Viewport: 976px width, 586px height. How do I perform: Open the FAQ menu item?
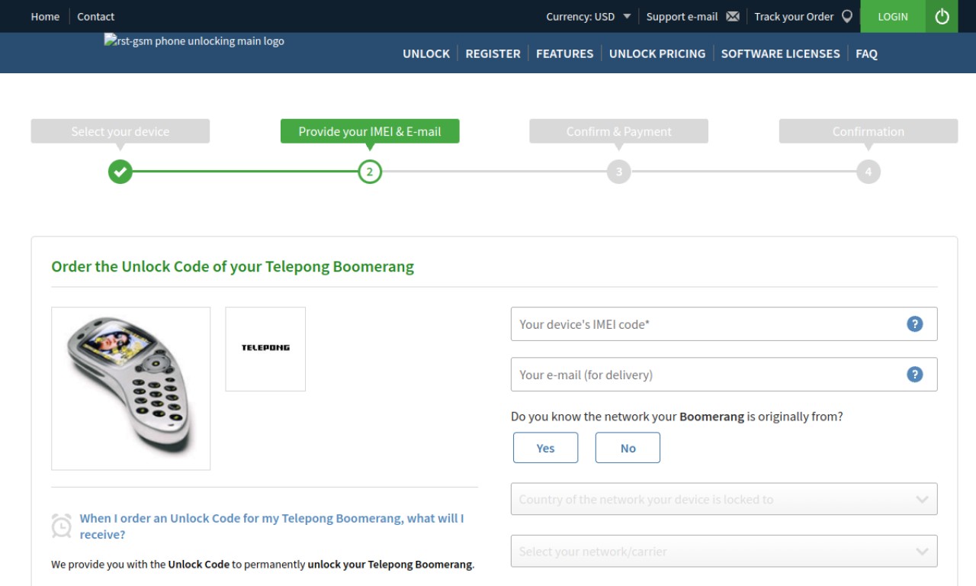[x=866, y=53]
